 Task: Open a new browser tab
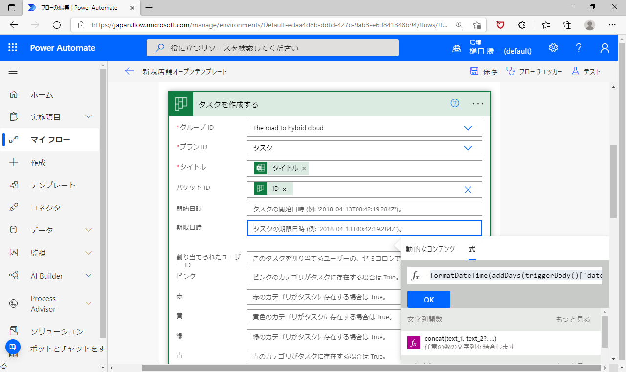149,8
